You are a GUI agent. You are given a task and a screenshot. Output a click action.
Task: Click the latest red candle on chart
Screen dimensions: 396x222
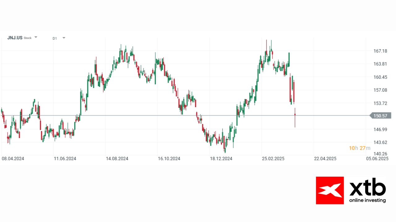pos(295,115)
